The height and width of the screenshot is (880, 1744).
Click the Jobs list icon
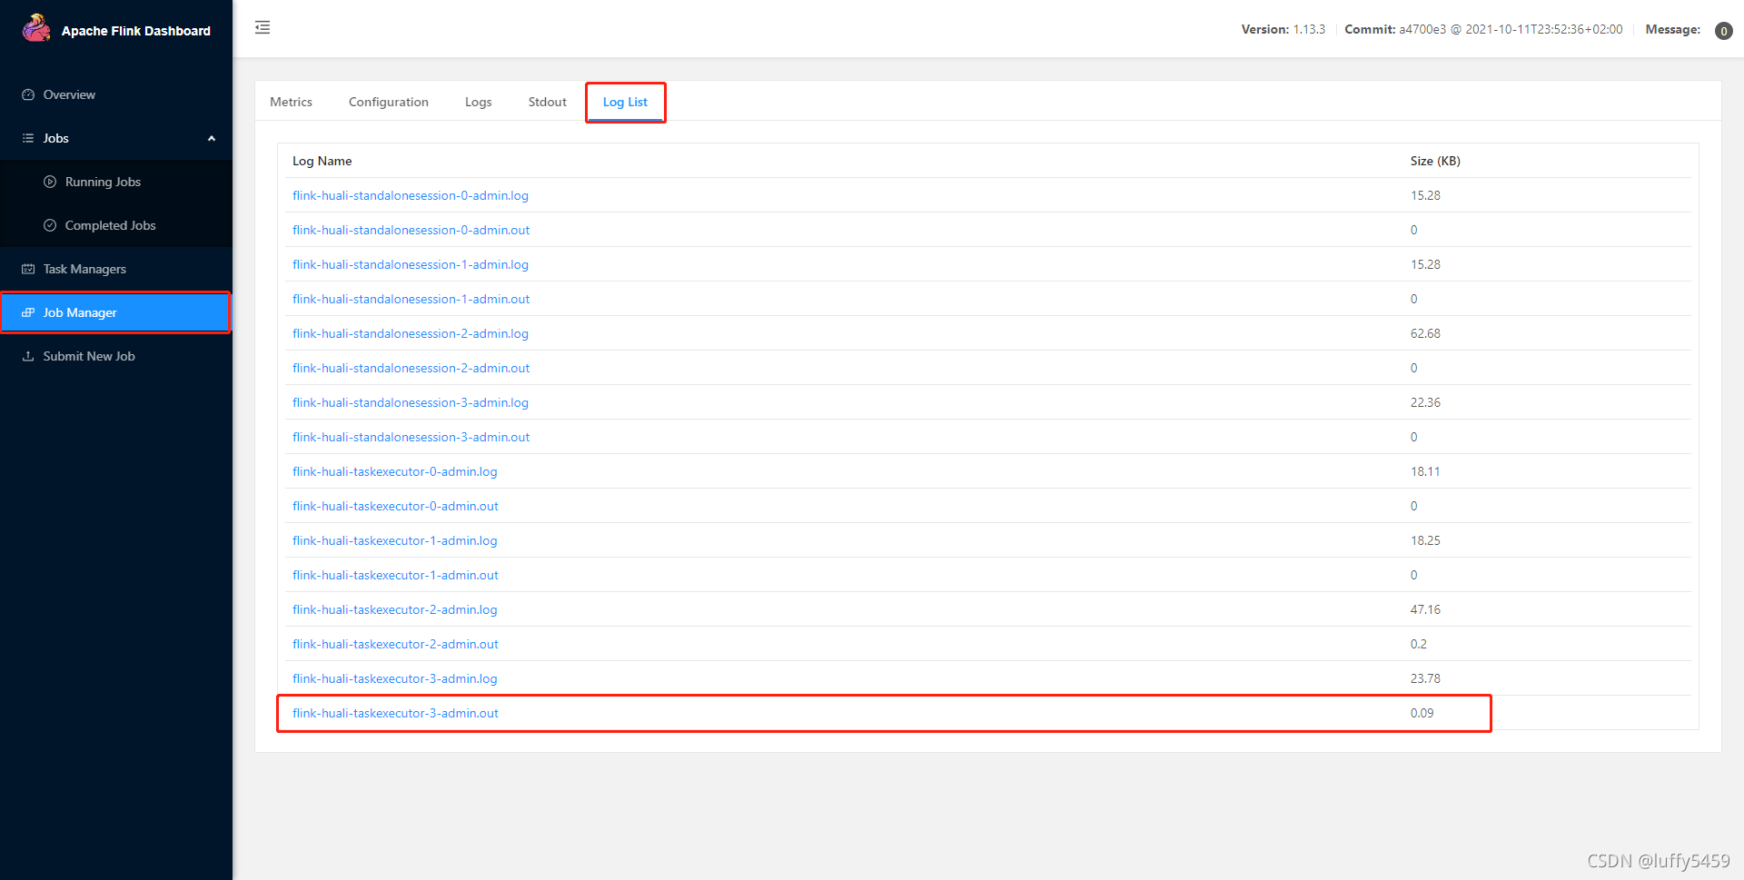coord(28,138)
